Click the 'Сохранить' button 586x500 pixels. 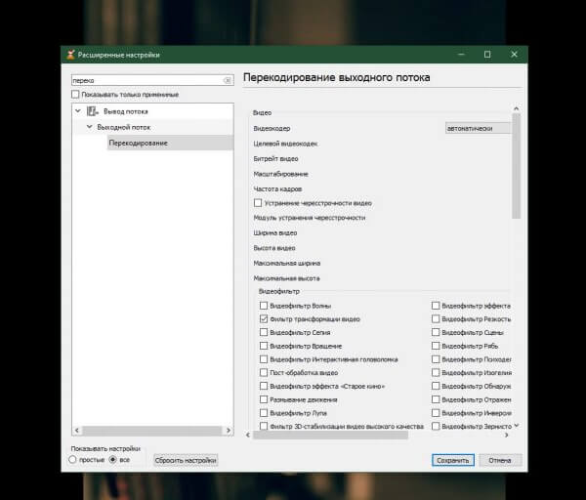[x=453, y=460]
